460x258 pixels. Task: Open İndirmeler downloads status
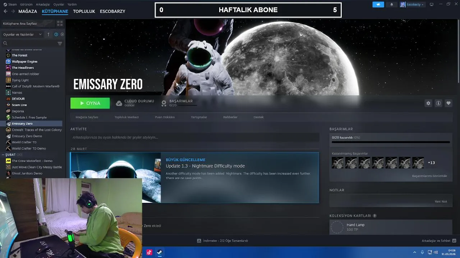(x=222, y=241)
